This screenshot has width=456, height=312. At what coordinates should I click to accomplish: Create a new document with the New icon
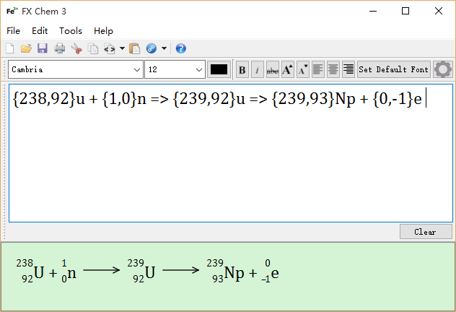pyautogui.click(x=10, y=48)
